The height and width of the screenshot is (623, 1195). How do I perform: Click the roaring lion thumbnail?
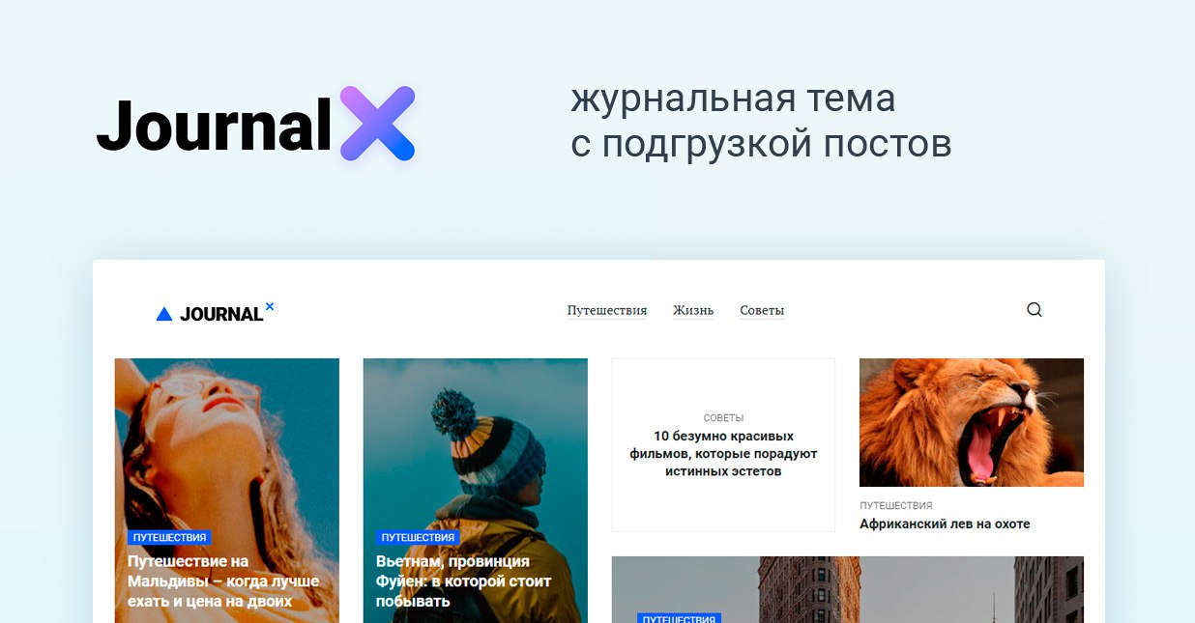972,422
